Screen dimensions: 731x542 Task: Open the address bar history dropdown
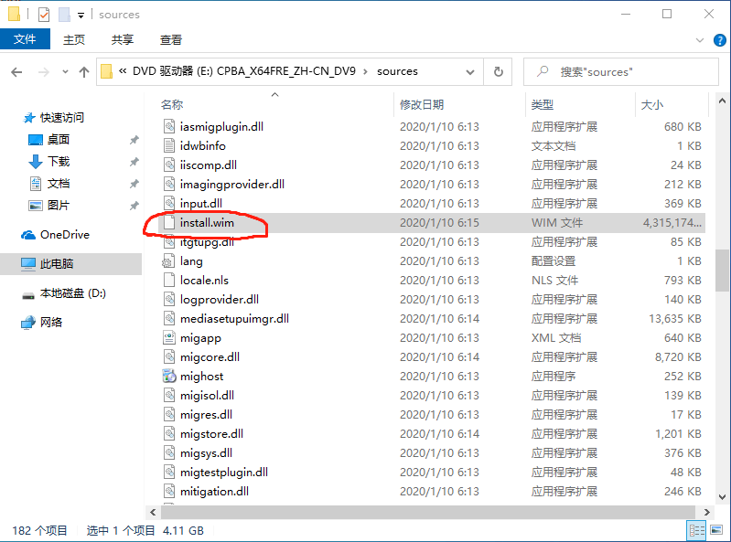click(x=471, y=71)
